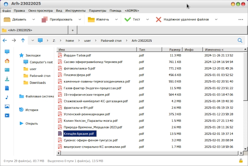Open the Добавить dropdown arrow
The image size is (248, 166).
tap(34, 19)
